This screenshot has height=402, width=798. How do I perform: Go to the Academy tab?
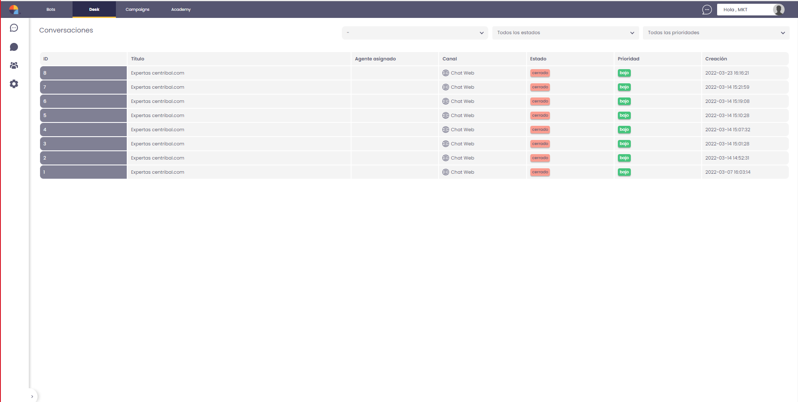pyautogui.click(x=181, y=9)
